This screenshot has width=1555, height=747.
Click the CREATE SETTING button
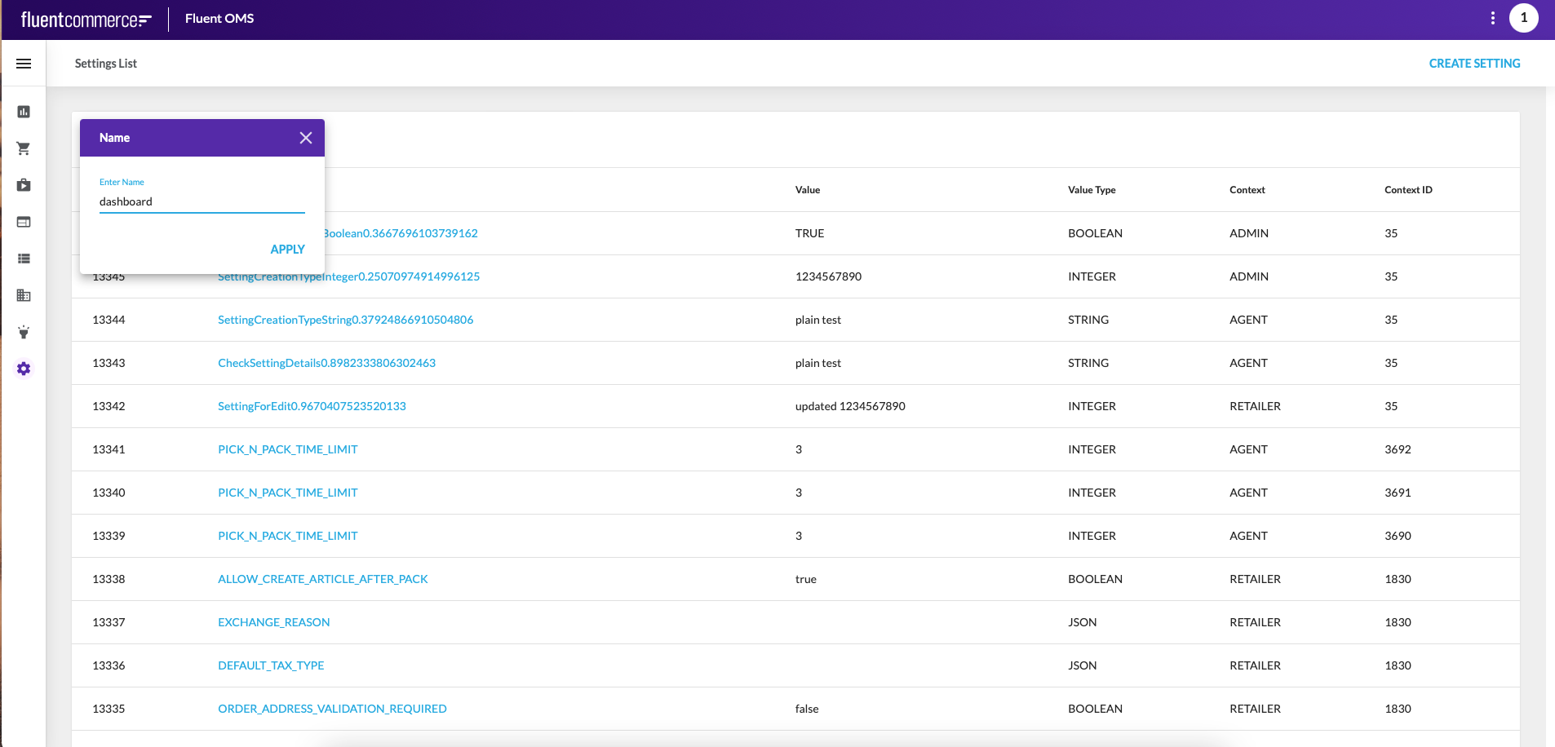click(x=1474, y=64)
